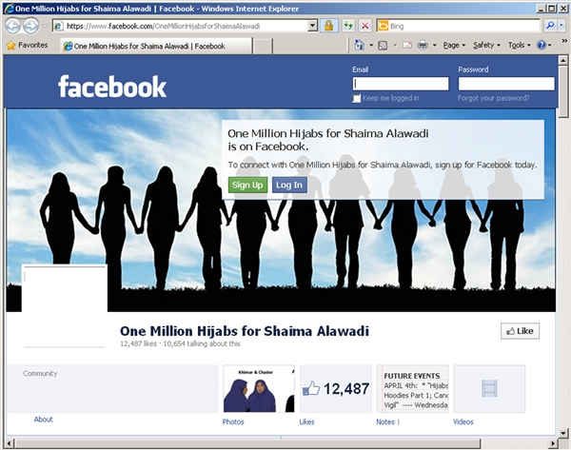Screen dimensions: 571x450
Task: Open the Future Events notes thumbnail
Action: 413,388
